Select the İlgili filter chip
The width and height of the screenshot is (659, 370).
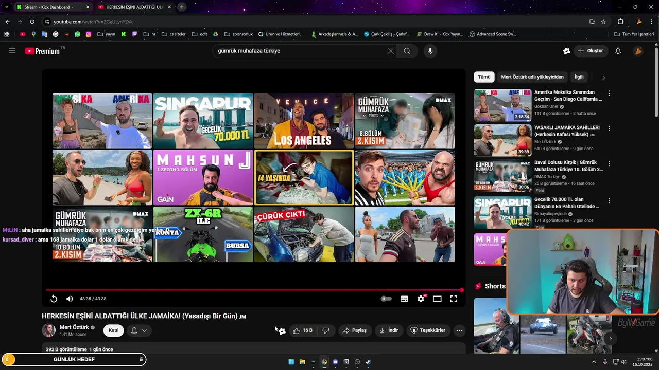pos(579,77)
